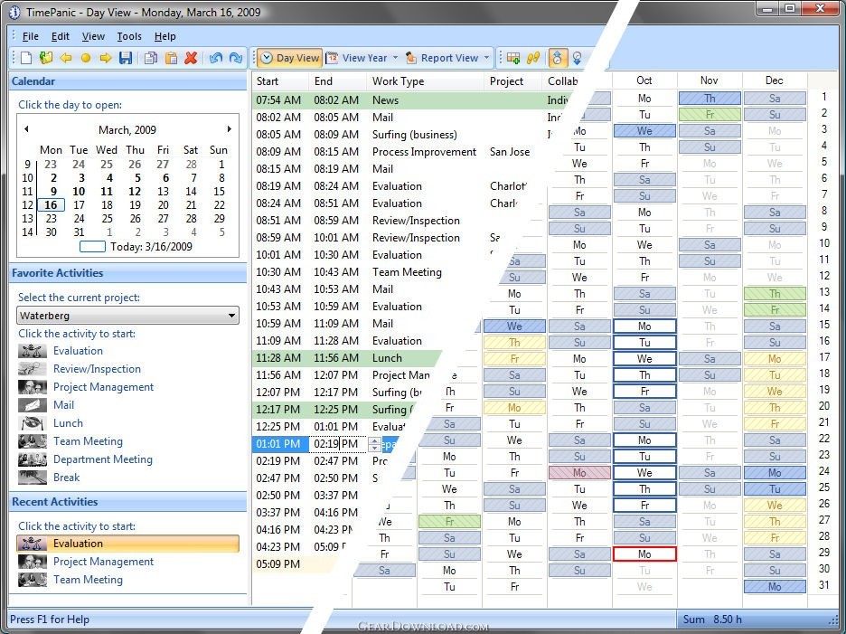Click the Today: 3/16/2009 button
Screen dimensions: 846x634
[136, 247]
